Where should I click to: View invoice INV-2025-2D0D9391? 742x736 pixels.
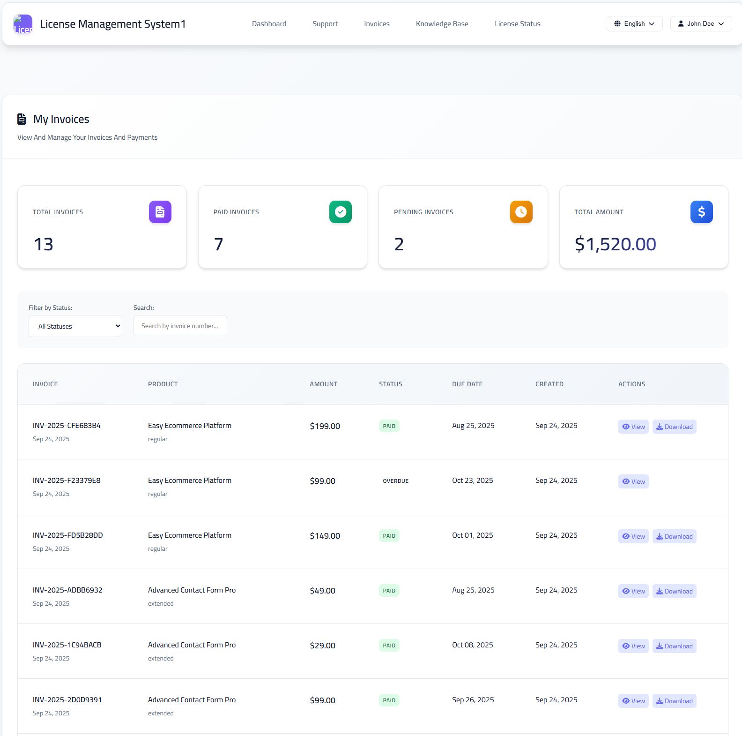633,701
